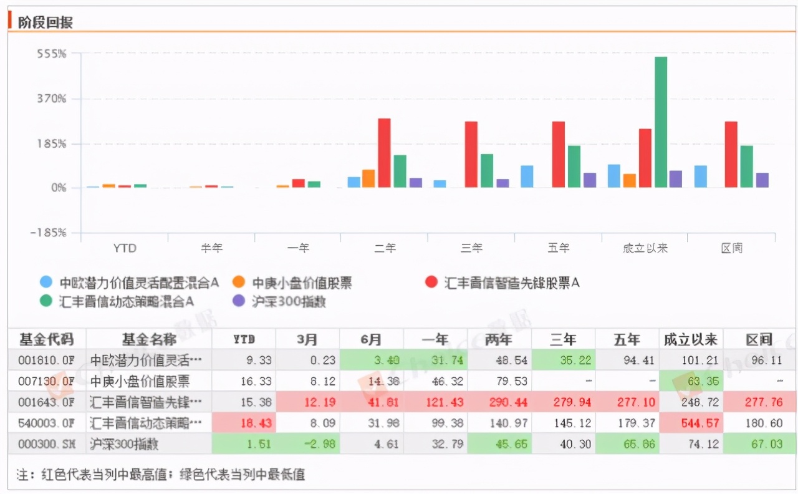Switch to the 成立以来 column header

click(x=691, y=339)
